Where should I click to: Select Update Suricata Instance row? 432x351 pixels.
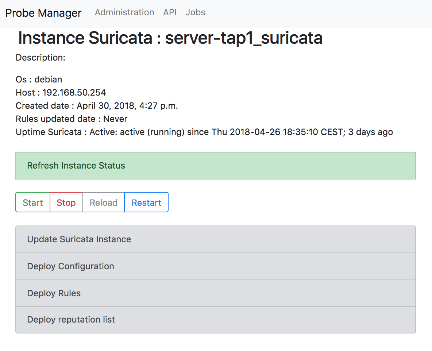[x=215, y=239]
